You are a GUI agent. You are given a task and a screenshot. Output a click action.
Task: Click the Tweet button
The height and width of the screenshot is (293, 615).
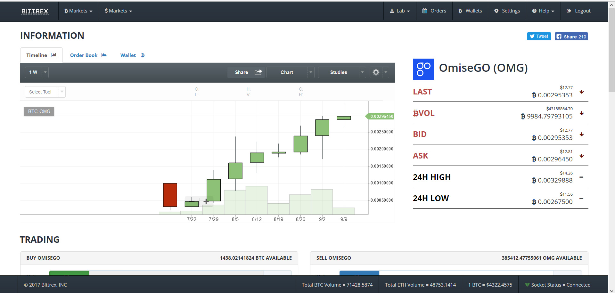pyautogui.click(x=539, y=37)
